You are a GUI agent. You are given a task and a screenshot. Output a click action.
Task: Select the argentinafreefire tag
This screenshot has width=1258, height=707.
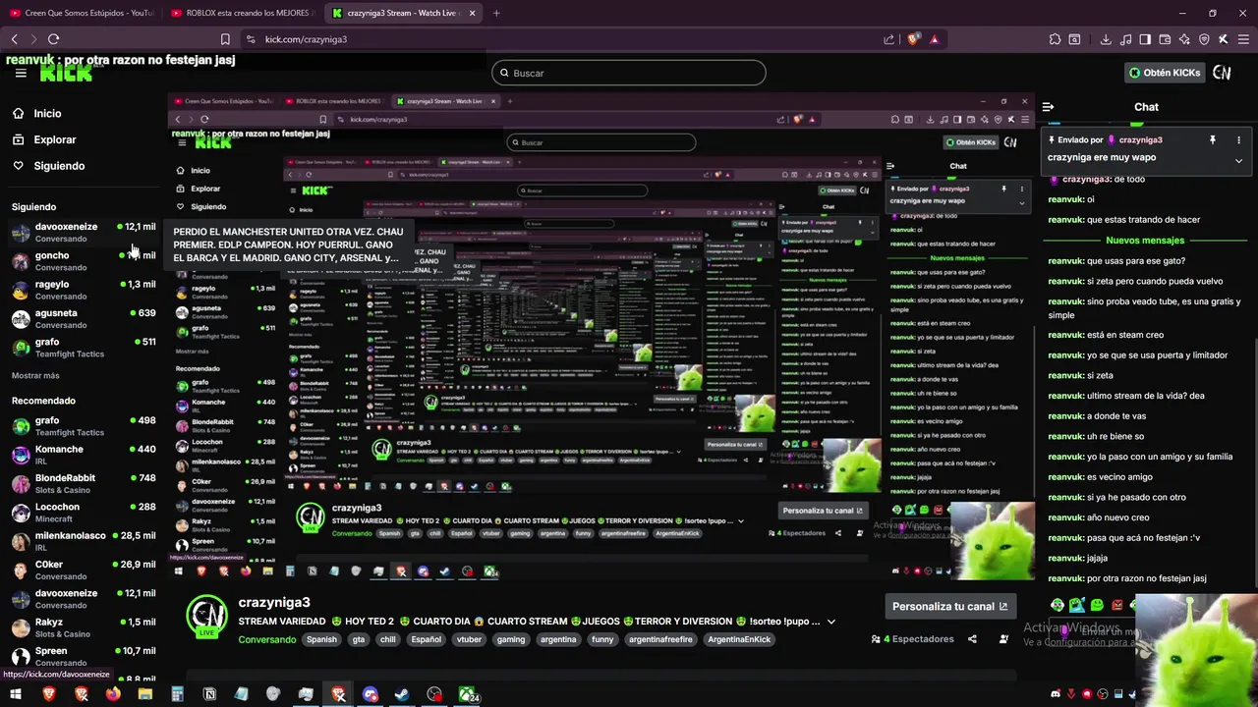click(x=660, y=639)
